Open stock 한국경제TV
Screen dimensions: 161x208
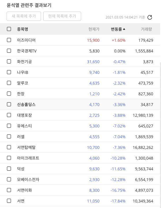[x=27, y=51]
